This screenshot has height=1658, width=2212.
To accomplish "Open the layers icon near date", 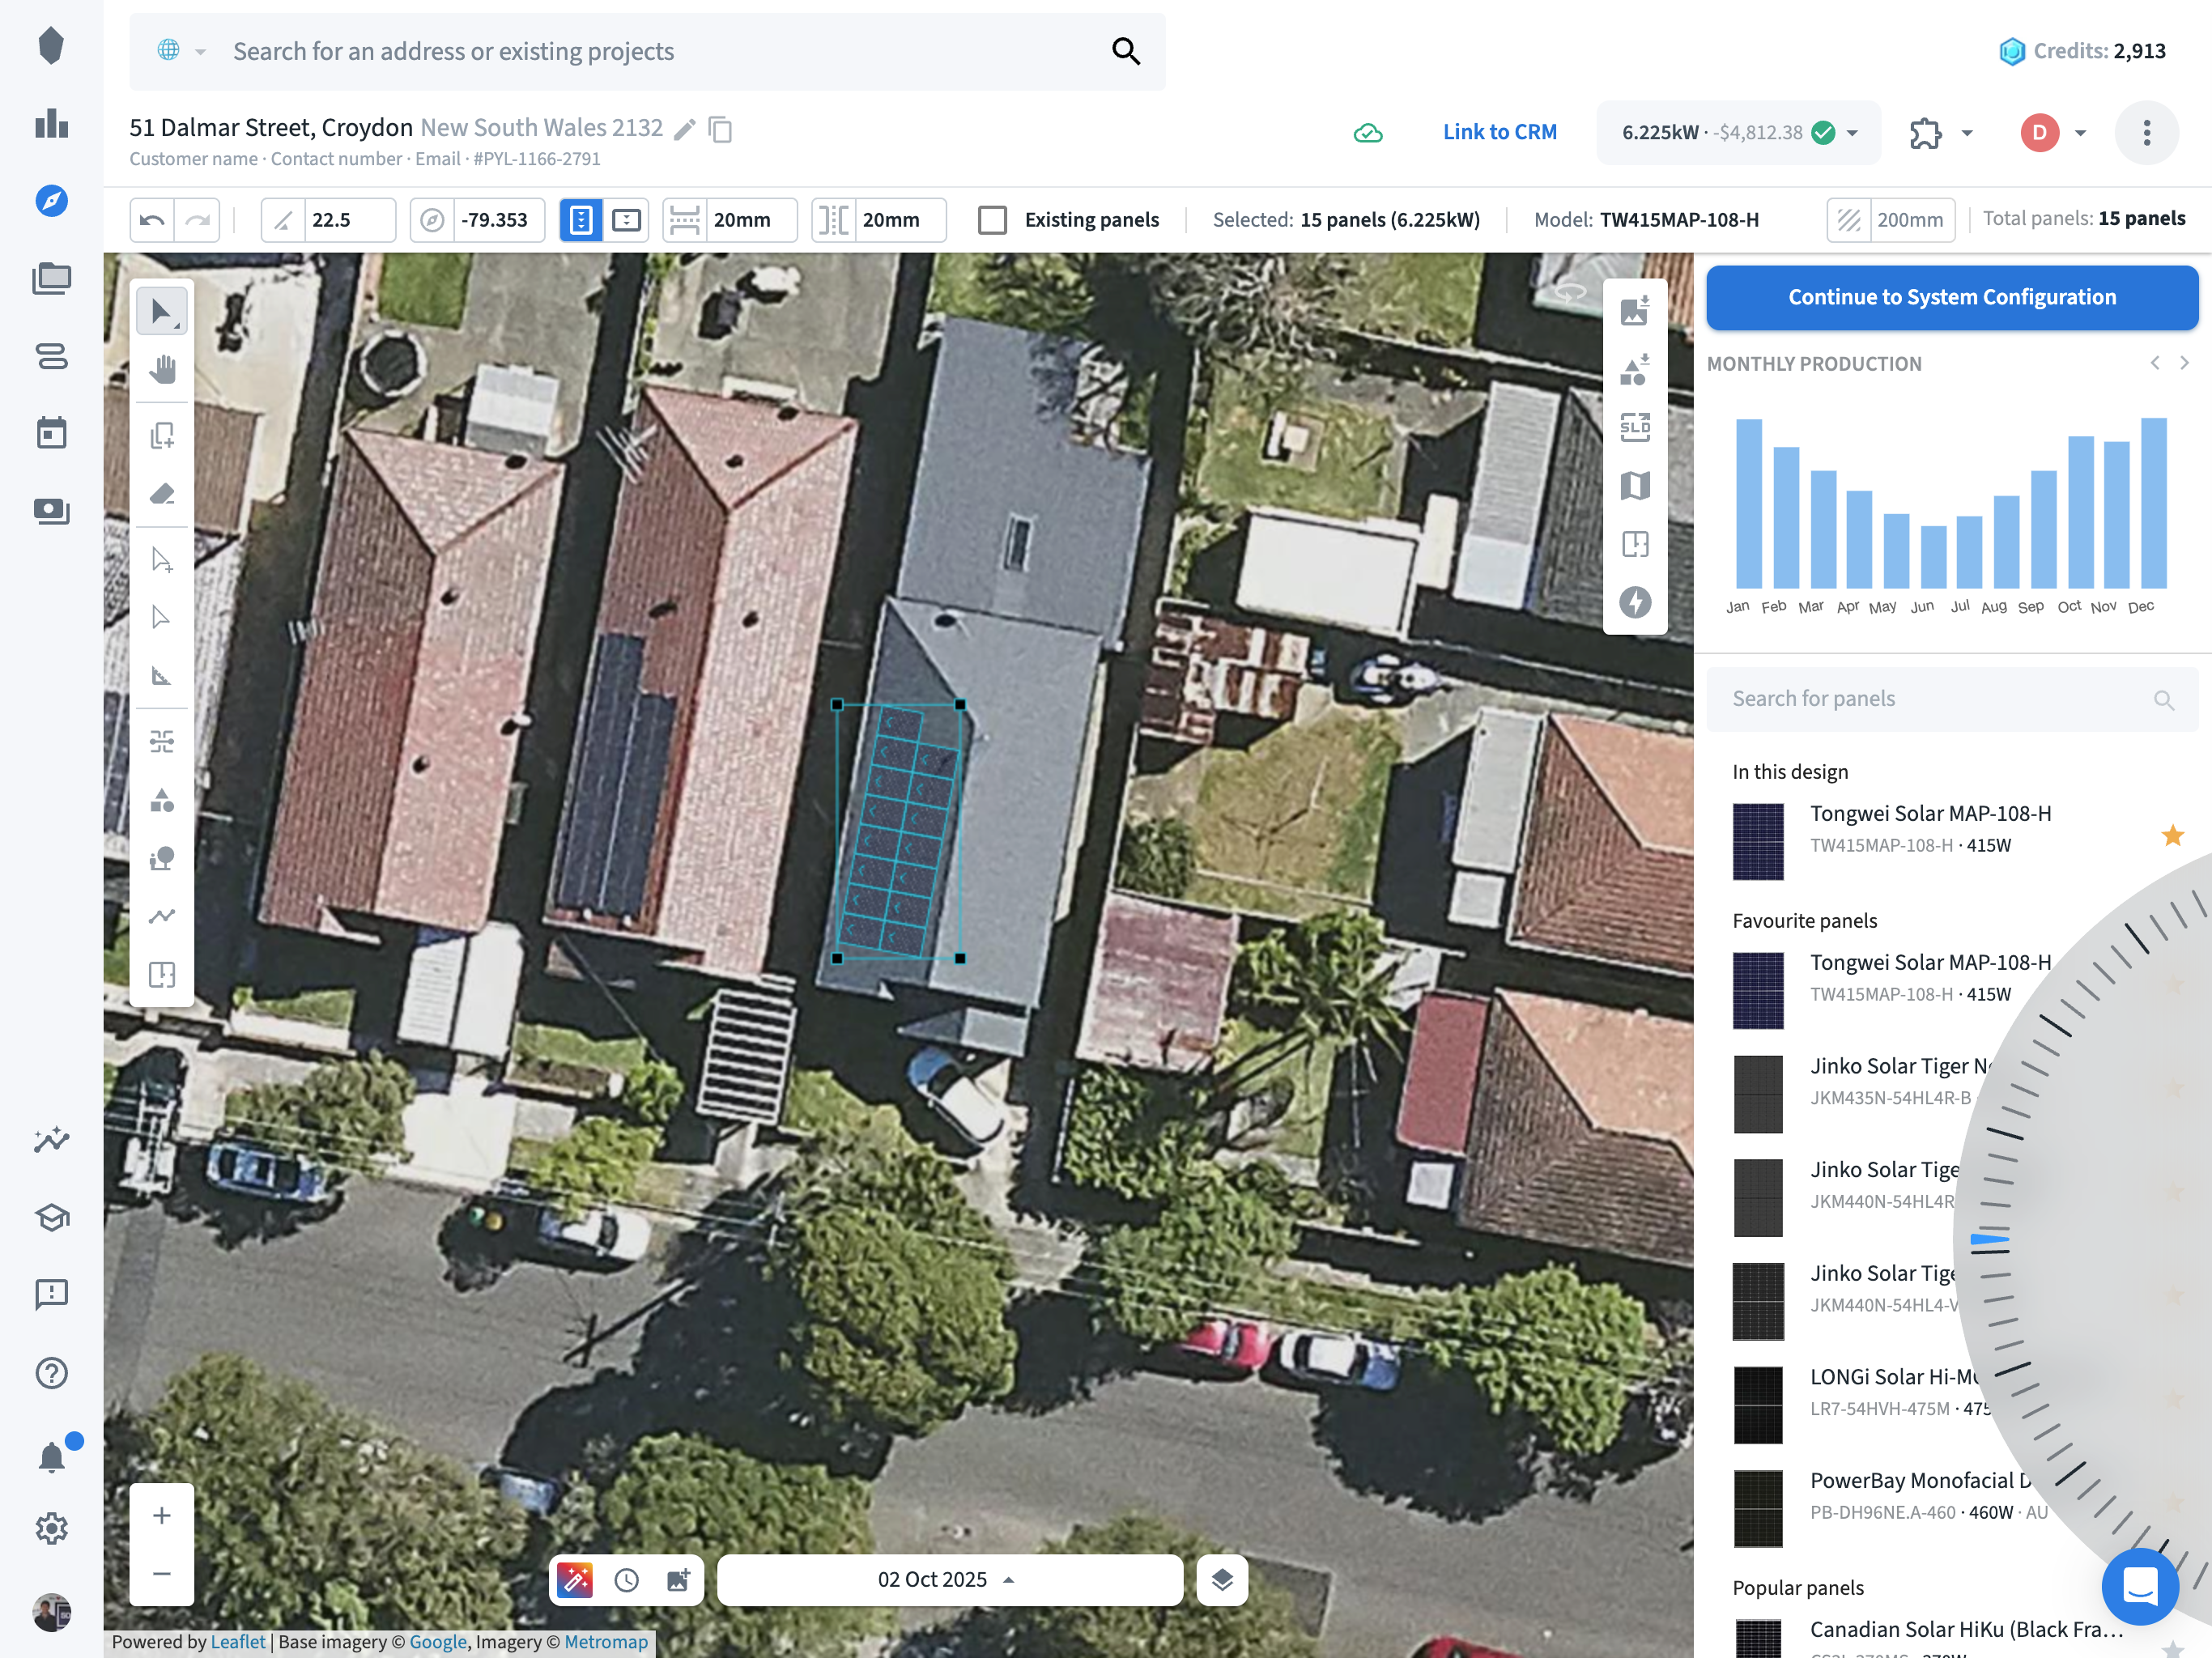I will click(x=1222, y=1579).
